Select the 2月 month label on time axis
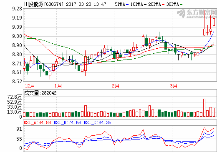This screenshot has width=217, height=152. click(116, 86)
